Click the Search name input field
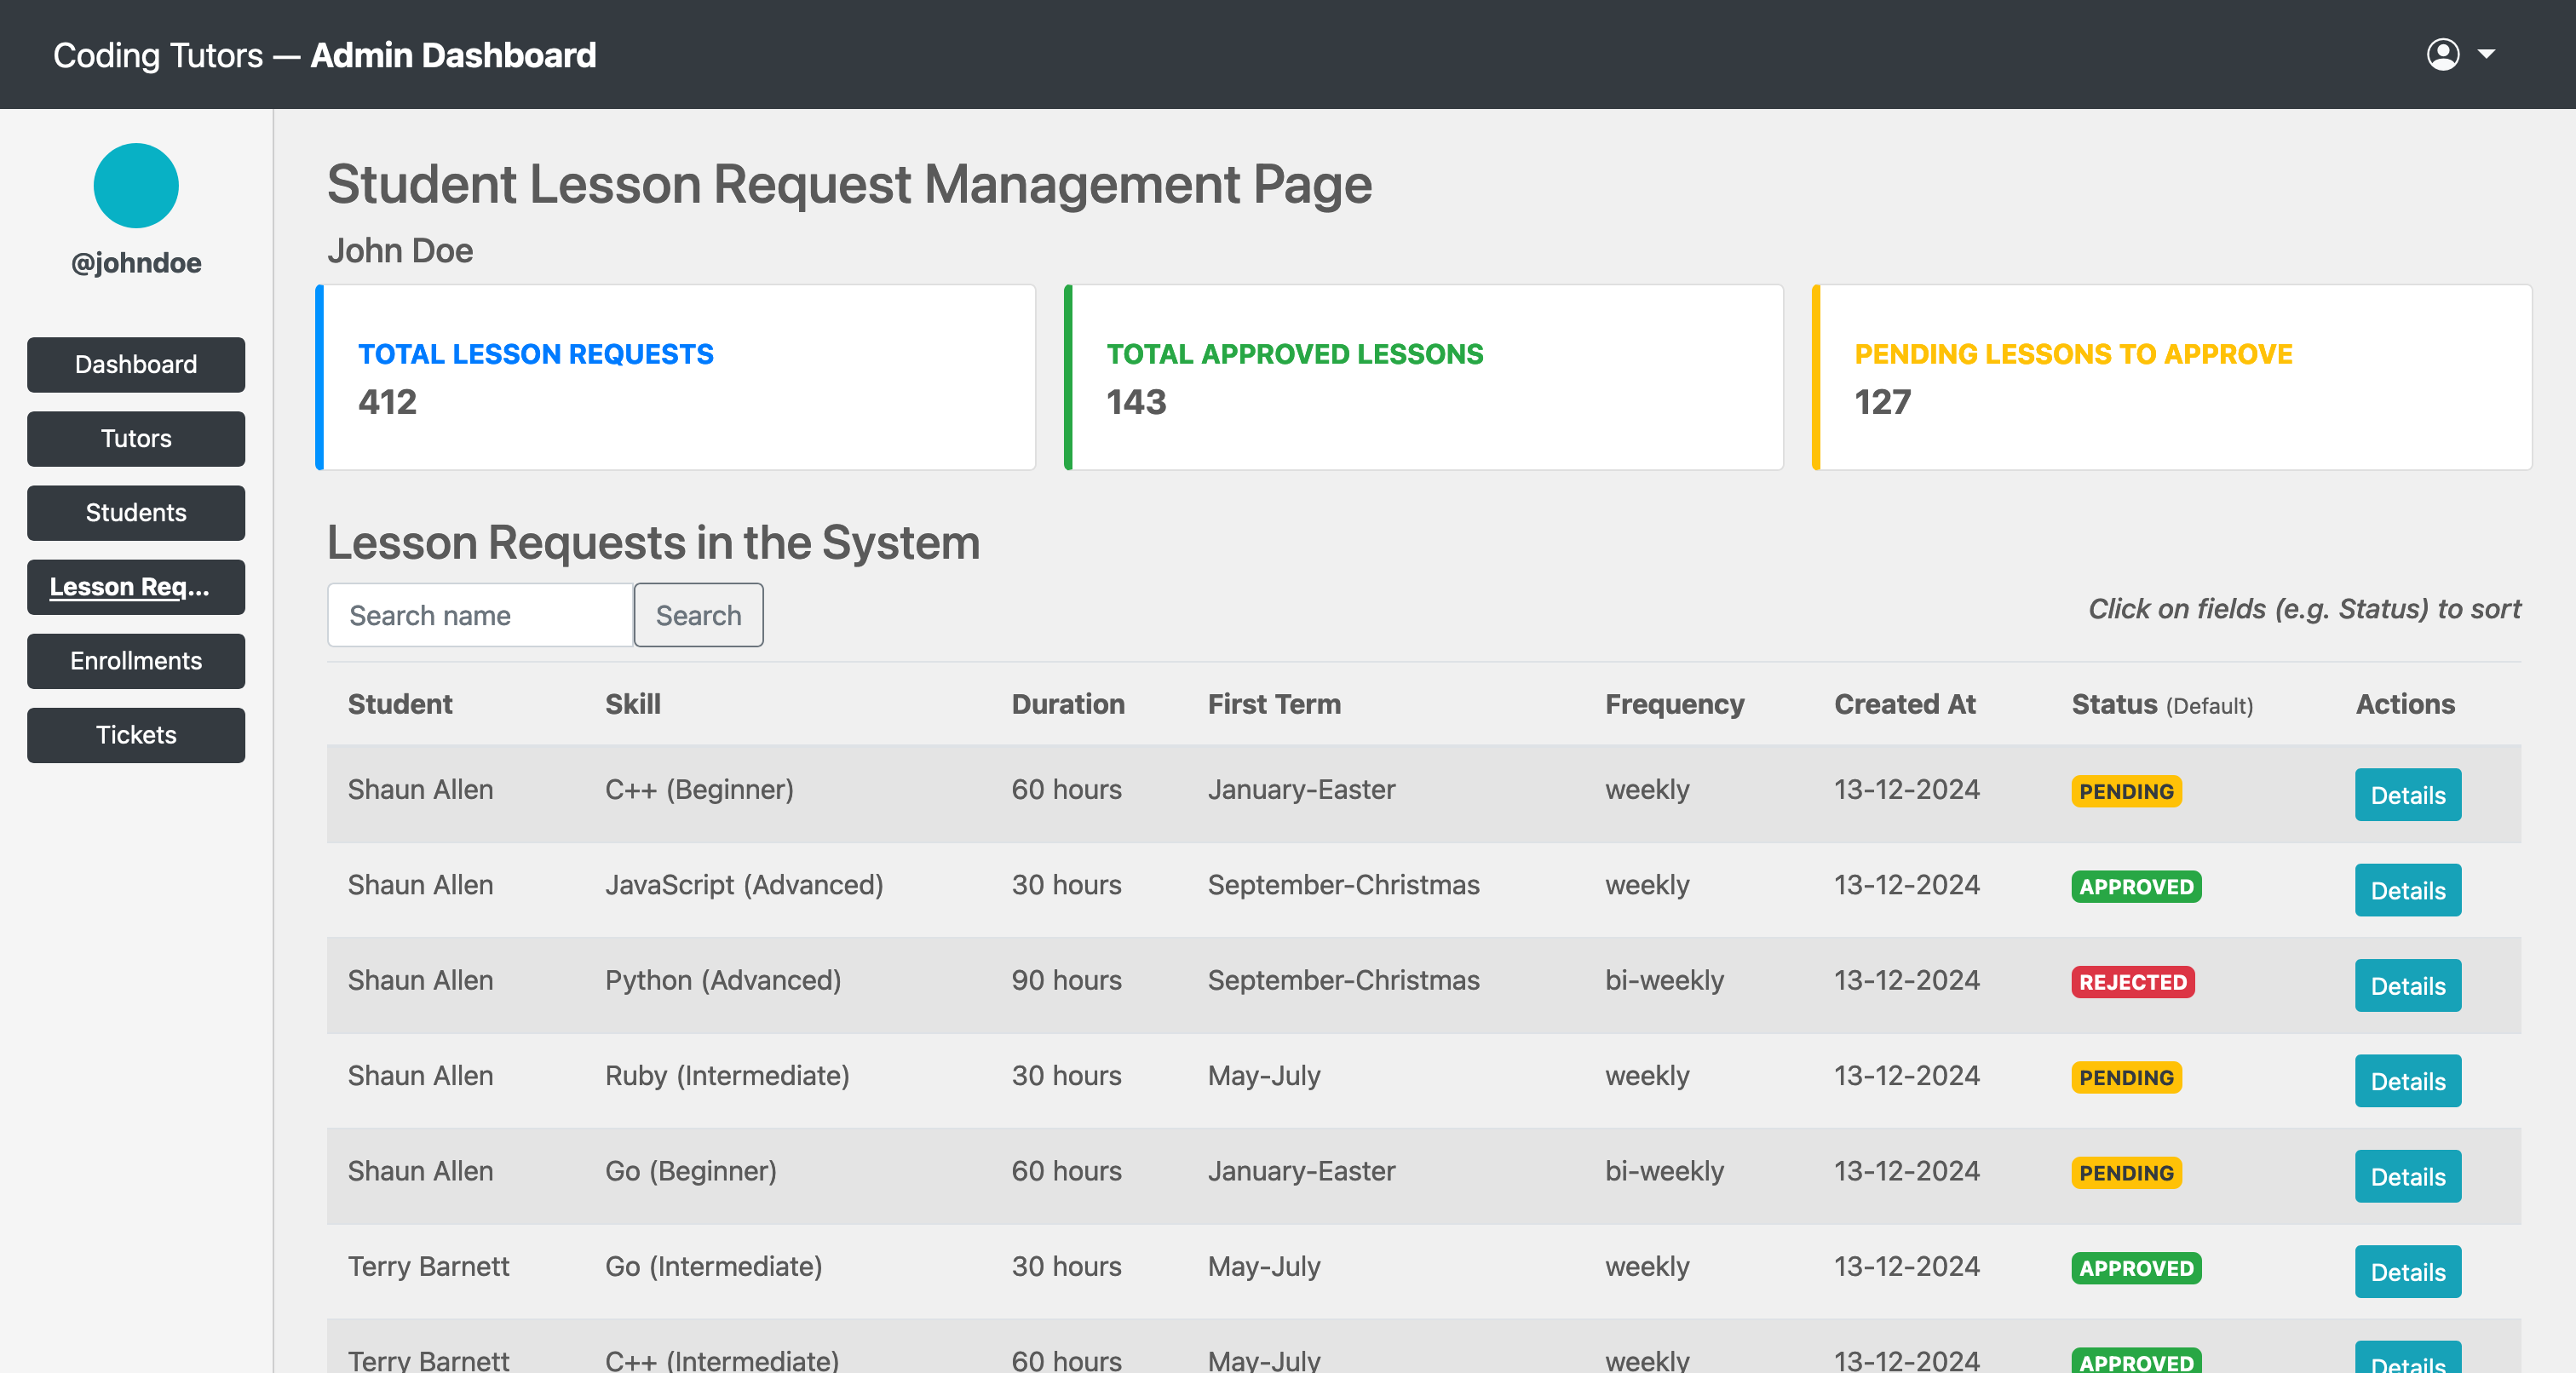The width and height of the screenshot is (2576, 1373). click(480, 615)
